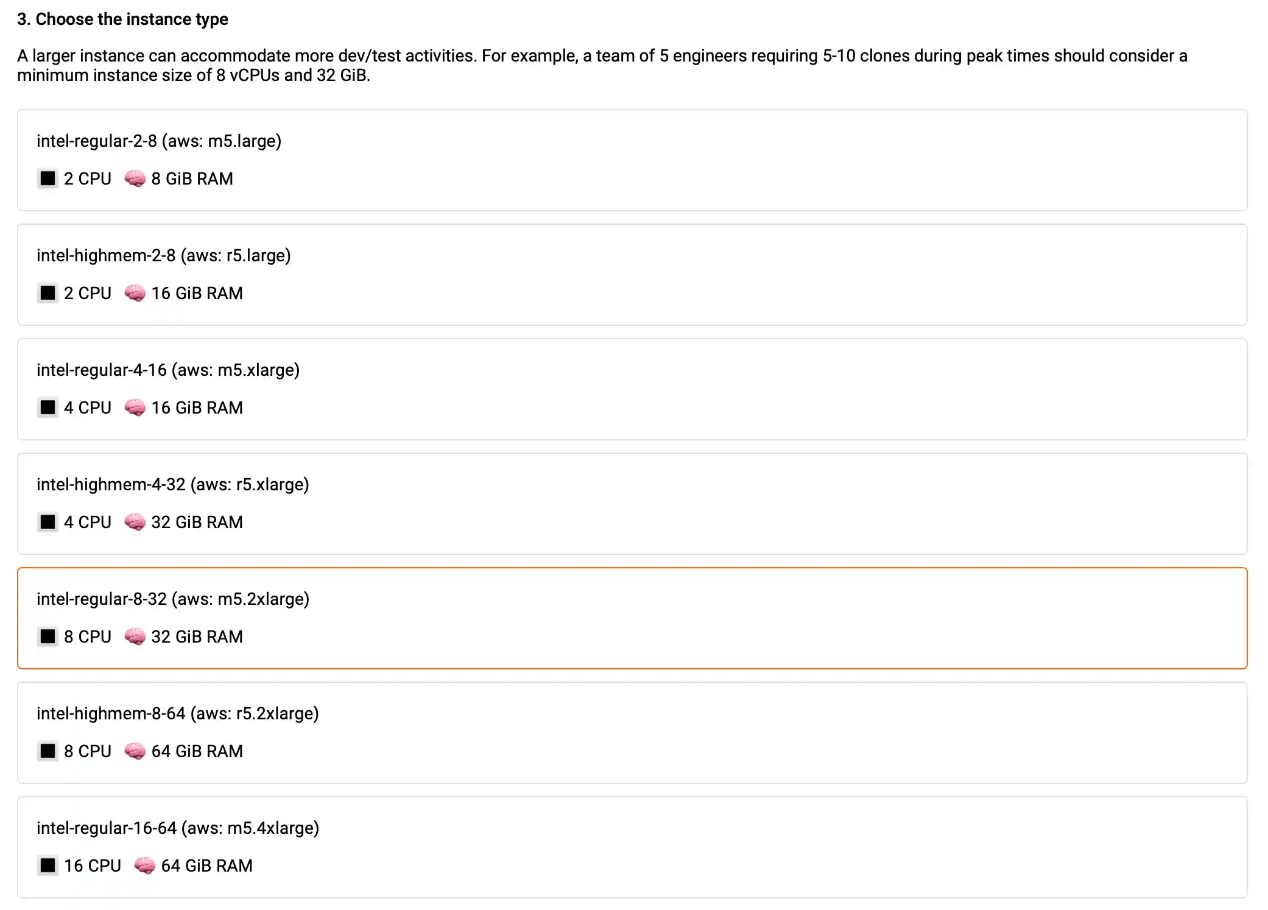Select the intel-regular-2-8 instance card
Viewport: 1268px width, 910px height.
[633, 161]
